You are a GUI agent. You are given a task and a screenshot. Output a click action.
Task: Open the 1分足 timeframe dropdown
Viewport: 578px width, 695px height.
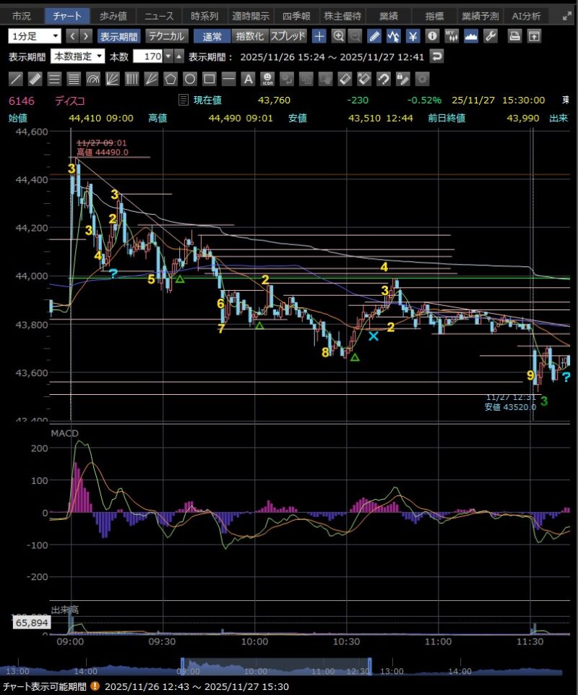[35, 35]
